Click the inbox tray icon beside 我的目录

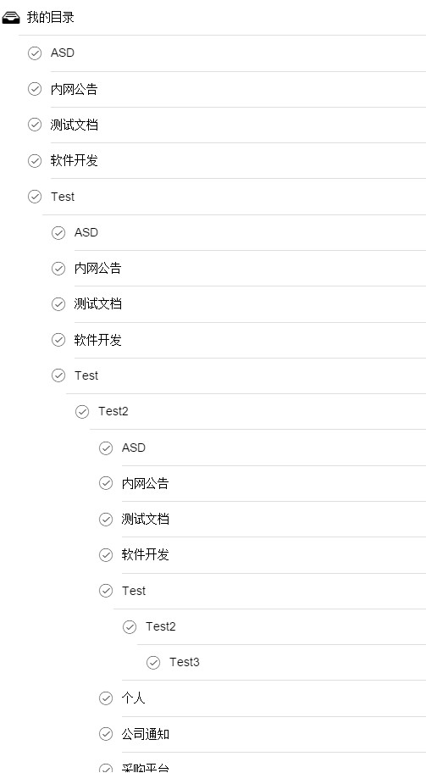11,18
